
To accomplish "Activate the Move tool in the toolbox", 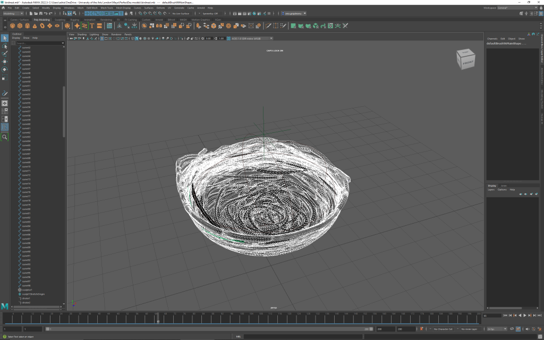I will pos(4,62).
